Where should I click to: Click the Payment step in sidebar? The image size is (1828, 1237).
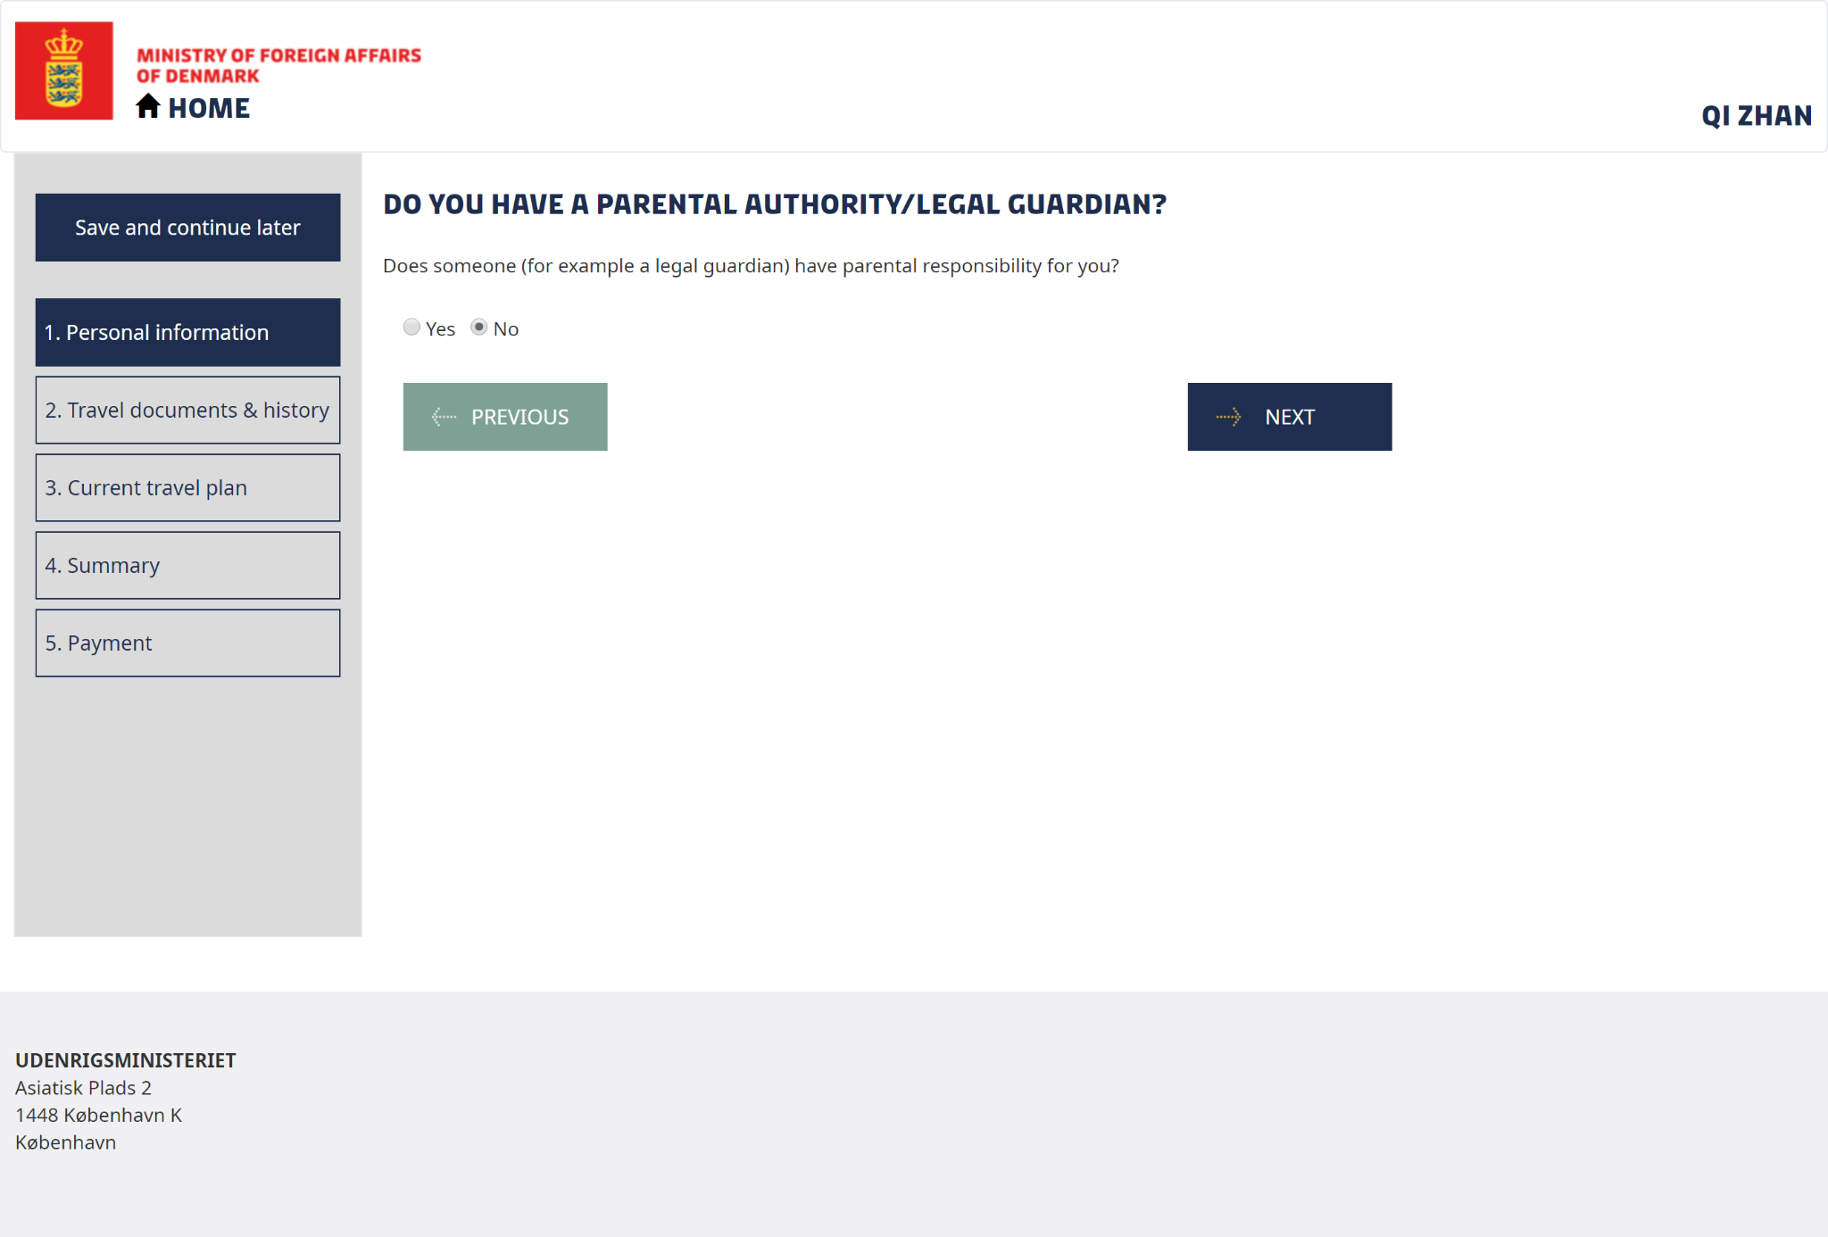point(189,642)
